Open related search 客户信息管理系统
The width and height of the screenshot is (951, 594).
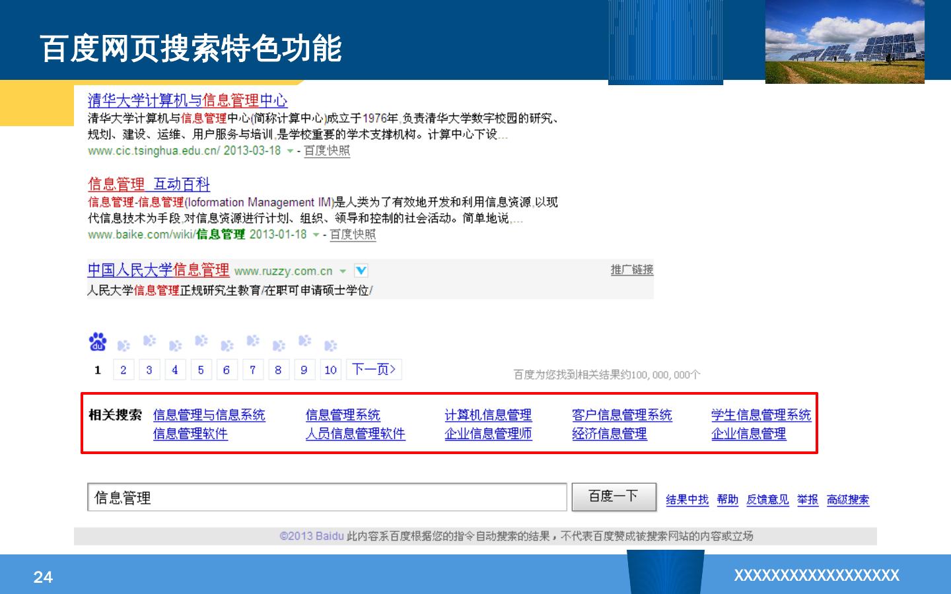coord(622,415)
